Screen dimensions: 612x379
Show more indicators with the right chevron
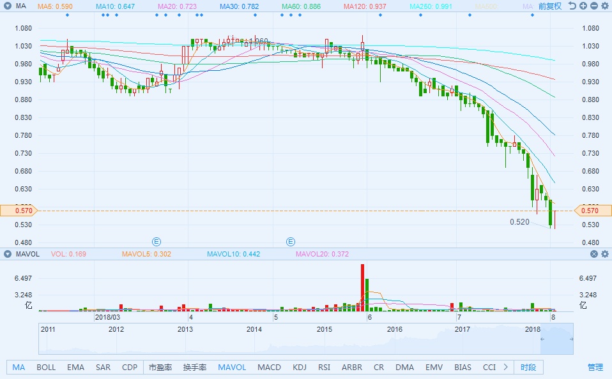(506, 367)
